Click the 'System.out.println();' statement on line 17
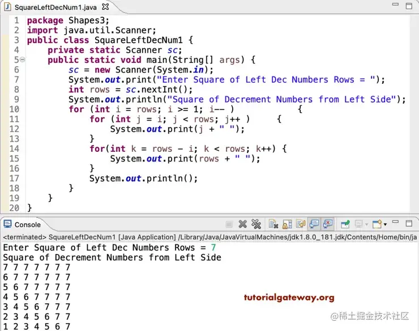This screenshot has width=419, height=331. 143,179
